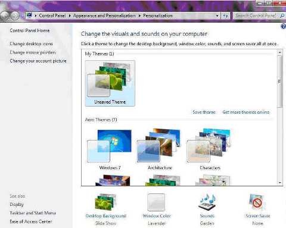Open the Window Color Lavender icon
286x228 pixels.
click(x=156, y=202)
